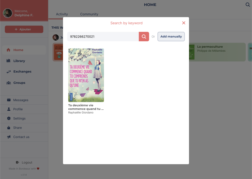Viewport: 252px width, 179px height.
Task: Click the Ajouter button
Action: [x=24, y=29]
